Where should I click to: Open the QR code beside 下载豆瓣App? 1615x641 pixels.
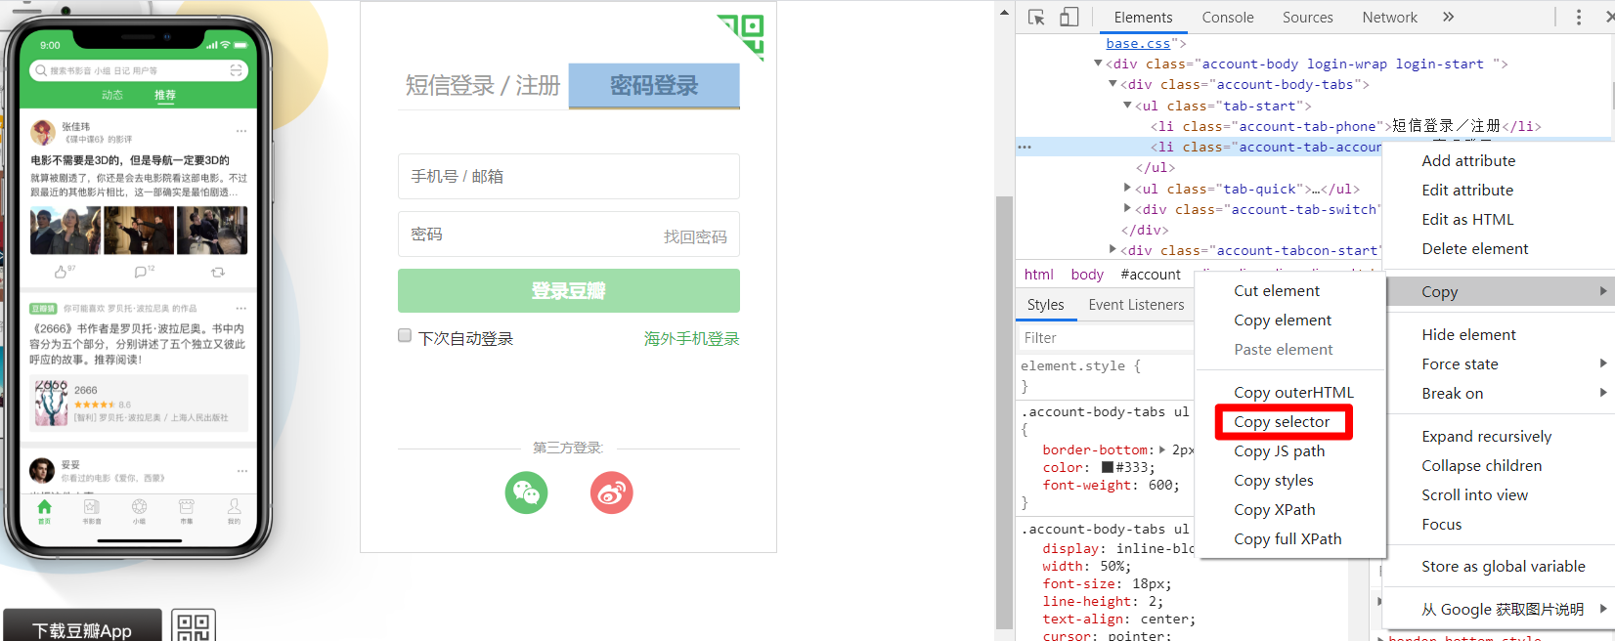(194, 625)
